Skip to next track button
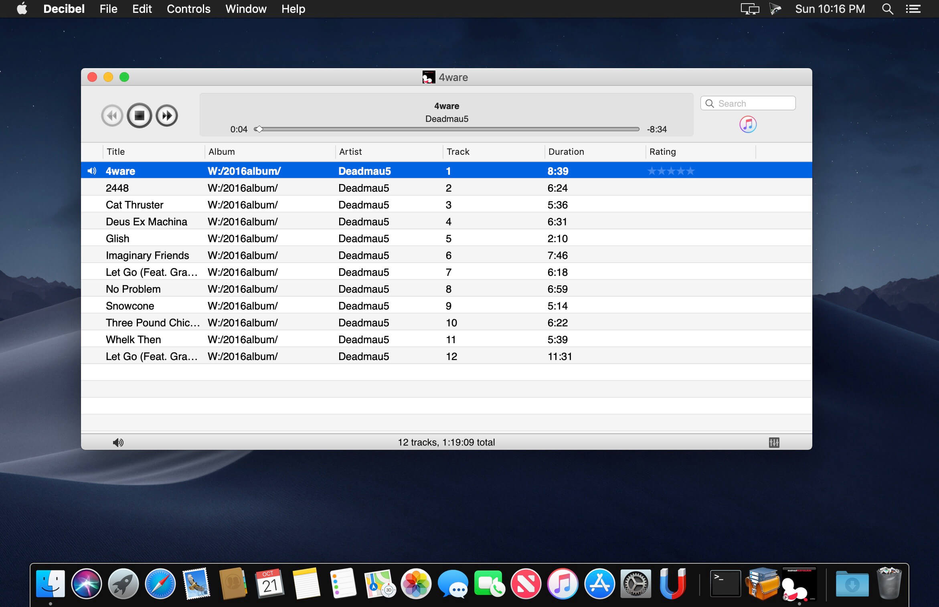939x607 pixels. (x=167, y=116)
